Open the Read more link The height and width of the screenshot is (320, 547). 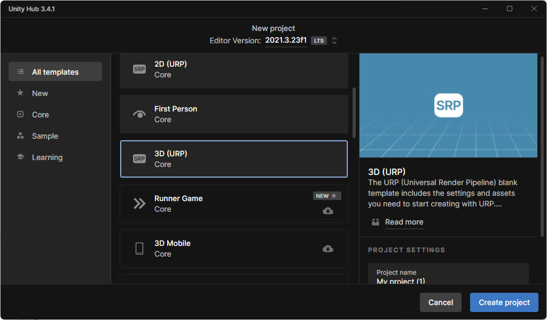click(x=404, y=222)
